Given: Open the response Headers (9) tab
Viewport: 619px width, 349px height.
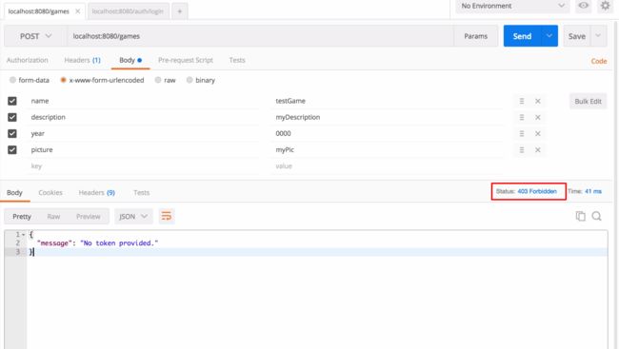Looking at the screenshot, I should coord(97,192).
